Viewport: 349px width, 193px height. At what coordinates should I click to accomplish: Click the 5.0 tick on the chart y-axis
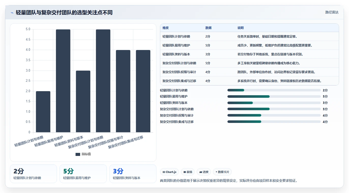[28, 29]
